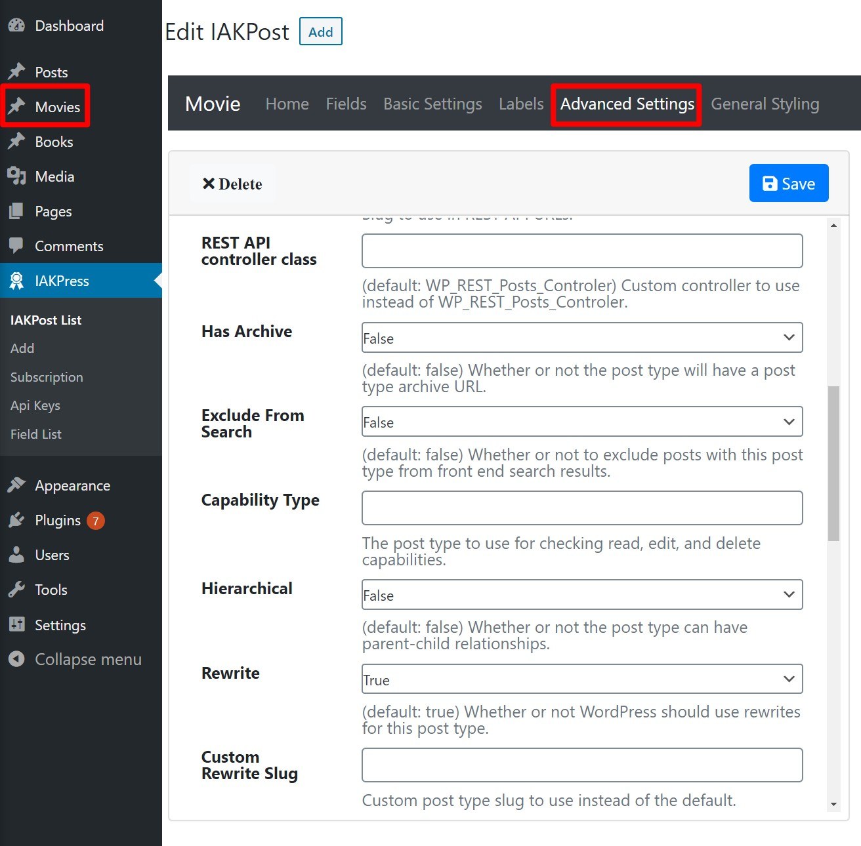Image resolution: width=861 pixels, height=846 pixels.
Task: Click the Comments bubble icon
Action: 16,246
